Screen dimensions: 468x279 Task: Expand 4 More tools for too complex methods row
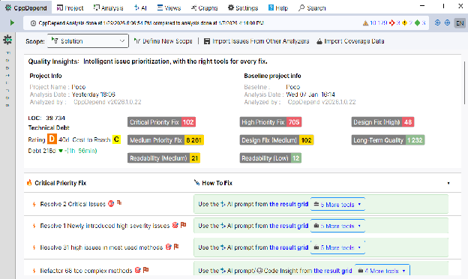(x=382, y=271)
